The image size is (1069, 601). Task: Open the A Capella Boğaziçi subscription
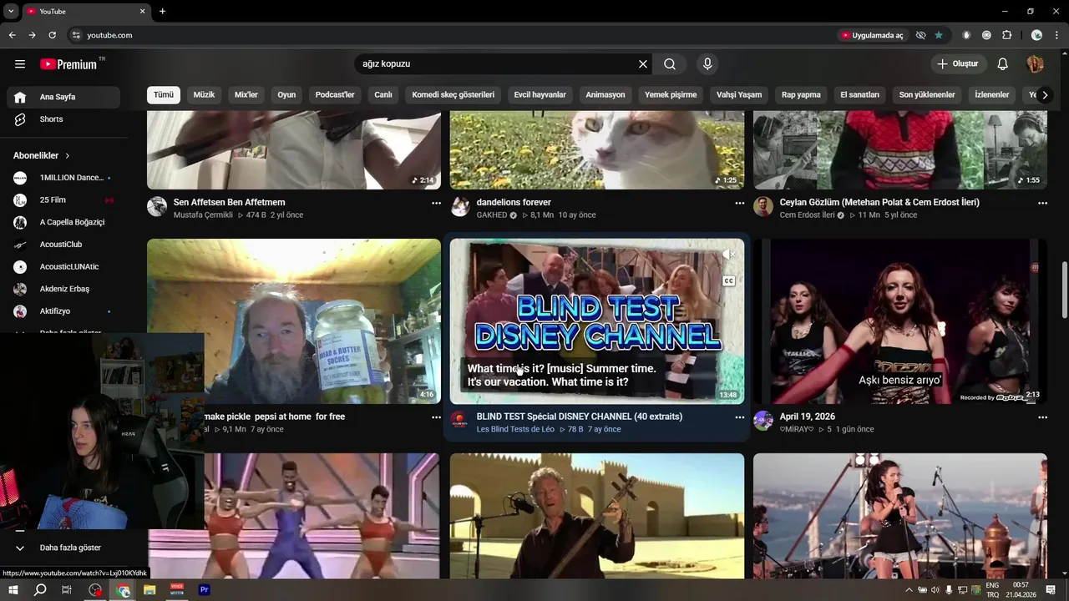pos(63,222)
